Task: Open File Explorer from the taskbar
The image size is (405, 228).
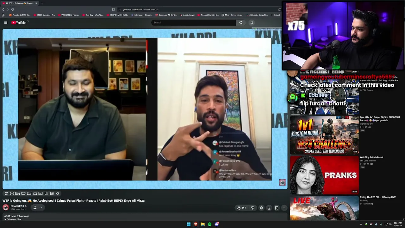Action: pyautogui.click(x=202, y=224)
